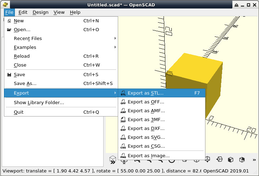Choose Close from the File menu

(x=61, y=65)
